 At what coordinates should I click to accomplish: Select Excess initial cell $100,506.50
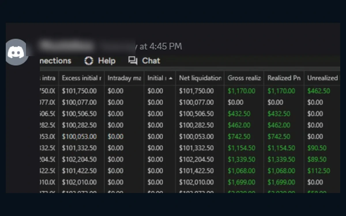79,114
